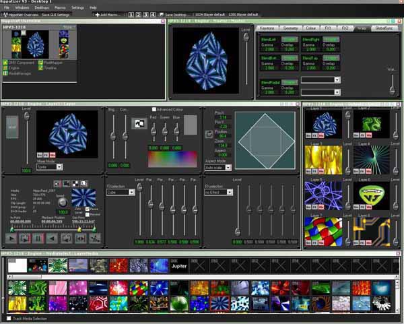The width and height of the screenshot is (404, 324).
Task: Click the Timeline component icon
Action: [x=40, y=68]
